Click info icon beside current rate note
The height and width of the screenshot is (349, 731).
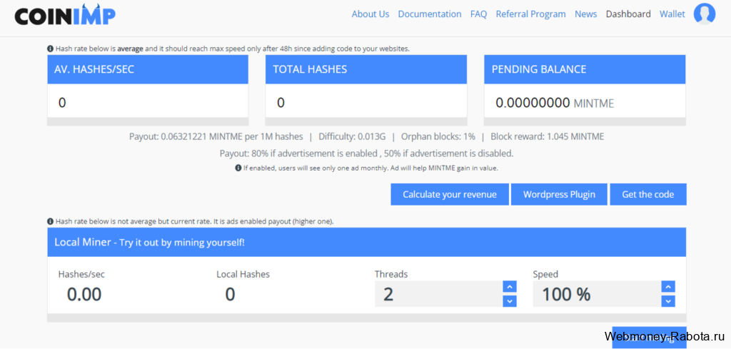(50, 222)
